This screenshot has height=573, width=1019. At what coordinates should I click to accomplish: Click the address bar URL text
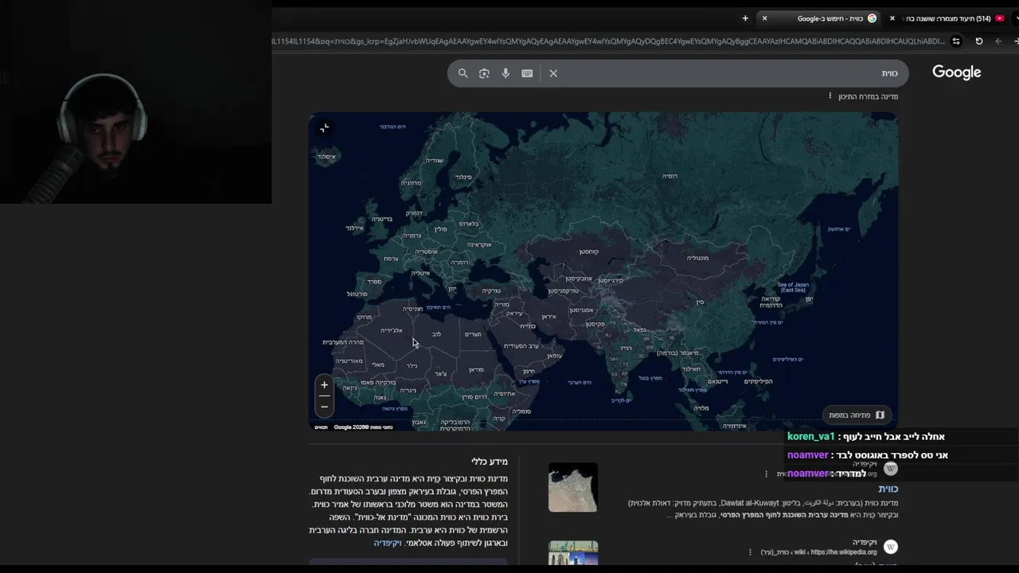point(608,41)
